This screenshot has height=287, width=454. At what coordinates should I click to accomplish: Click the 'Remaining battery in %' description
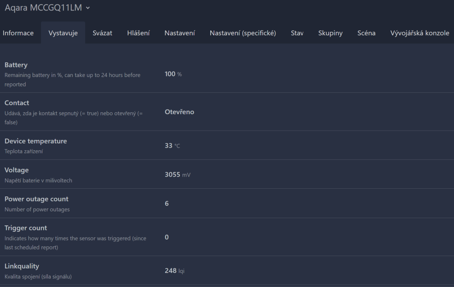(x=72, y=80)
